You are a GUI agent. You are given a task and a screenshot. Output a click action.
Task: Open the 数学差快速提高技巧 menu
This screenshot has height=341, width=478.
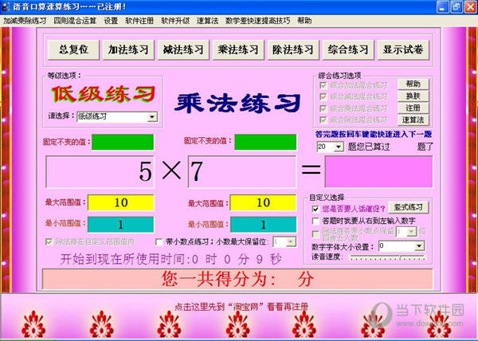tap(257, 21)
